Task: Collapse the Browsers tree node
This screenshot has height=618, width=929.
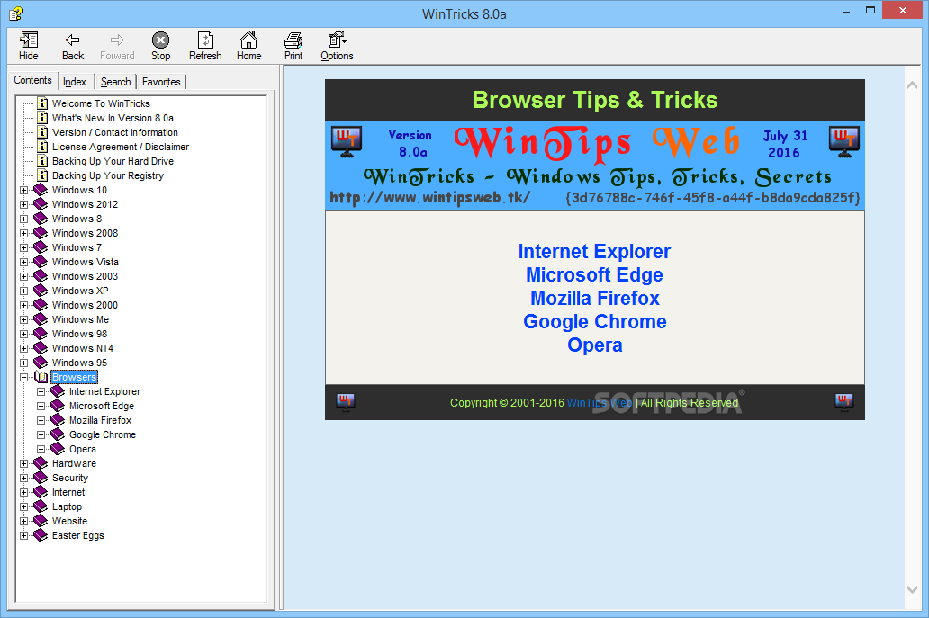Action: click(23, 377)
